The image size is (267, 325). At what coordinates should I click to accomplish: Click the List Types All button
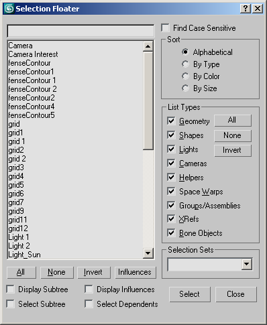[233, 121]
